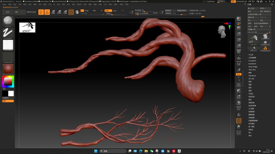Select the Cylinder3D tool
275x154 pixels.
click(x=265, y=37)
